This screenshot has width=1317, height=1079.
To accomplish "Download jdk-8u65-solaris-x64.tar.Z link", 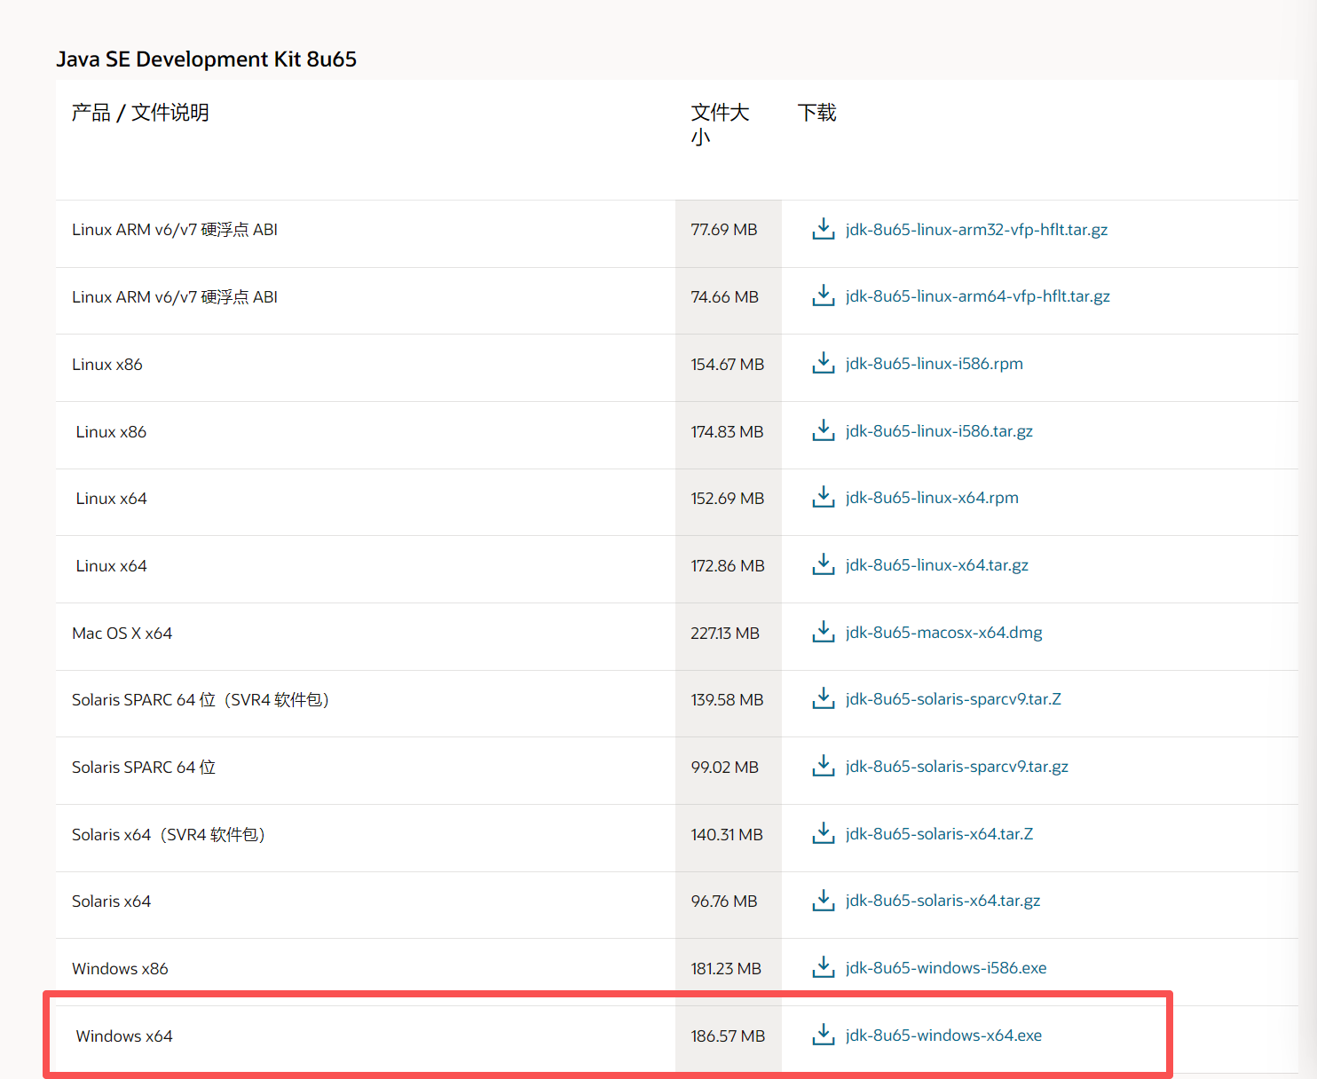I will point(939,833).
